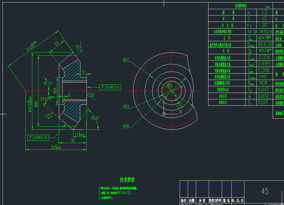The image size is (284, 205).
Task: Select the ø67 diameter dimension label
Action: coord(126,59)
